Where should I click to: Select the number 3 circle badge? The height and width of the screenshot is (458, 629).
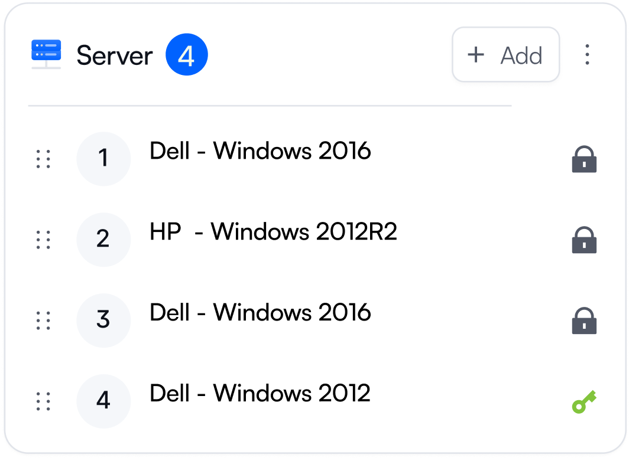(103, 320)
